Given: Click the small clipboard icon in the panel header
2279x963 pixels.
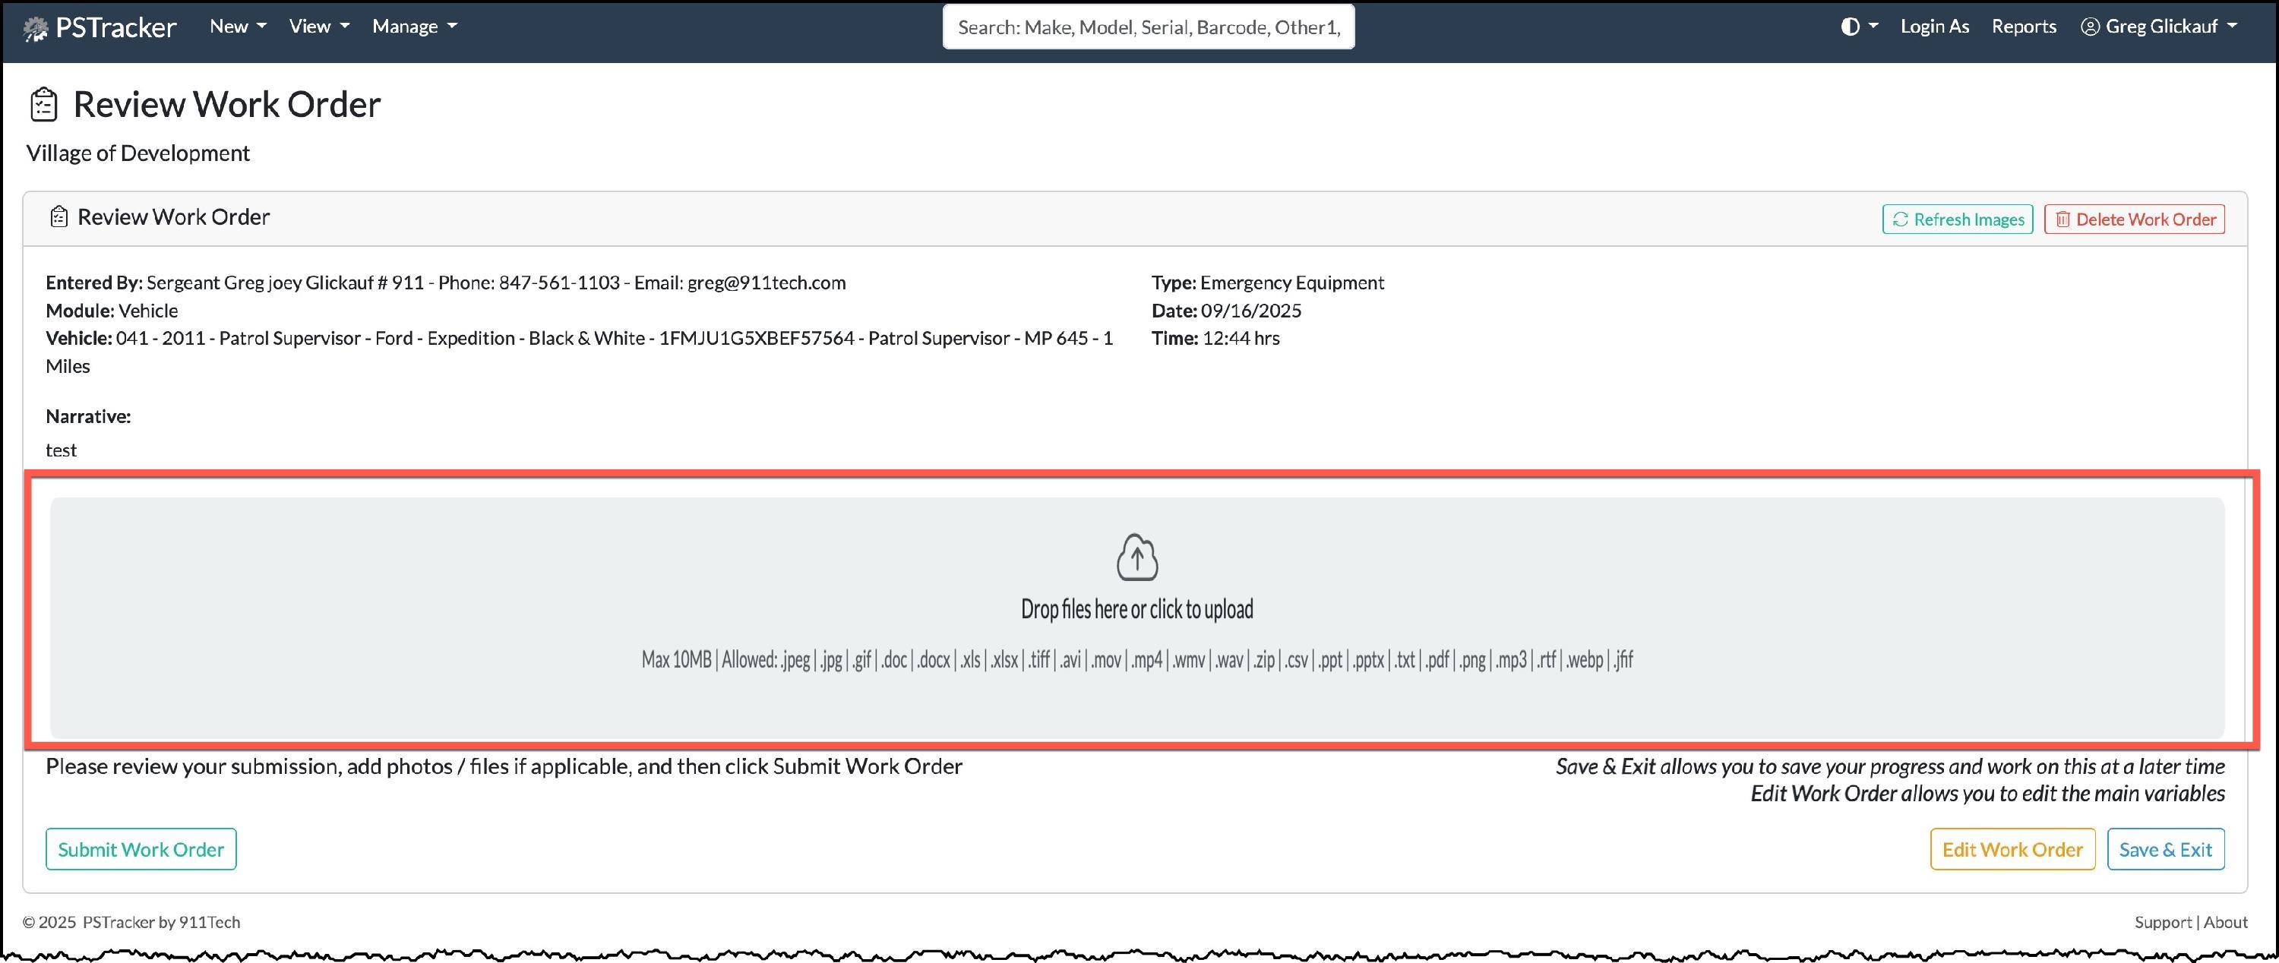Looking at the screenshot, I should tap(58, 216).
